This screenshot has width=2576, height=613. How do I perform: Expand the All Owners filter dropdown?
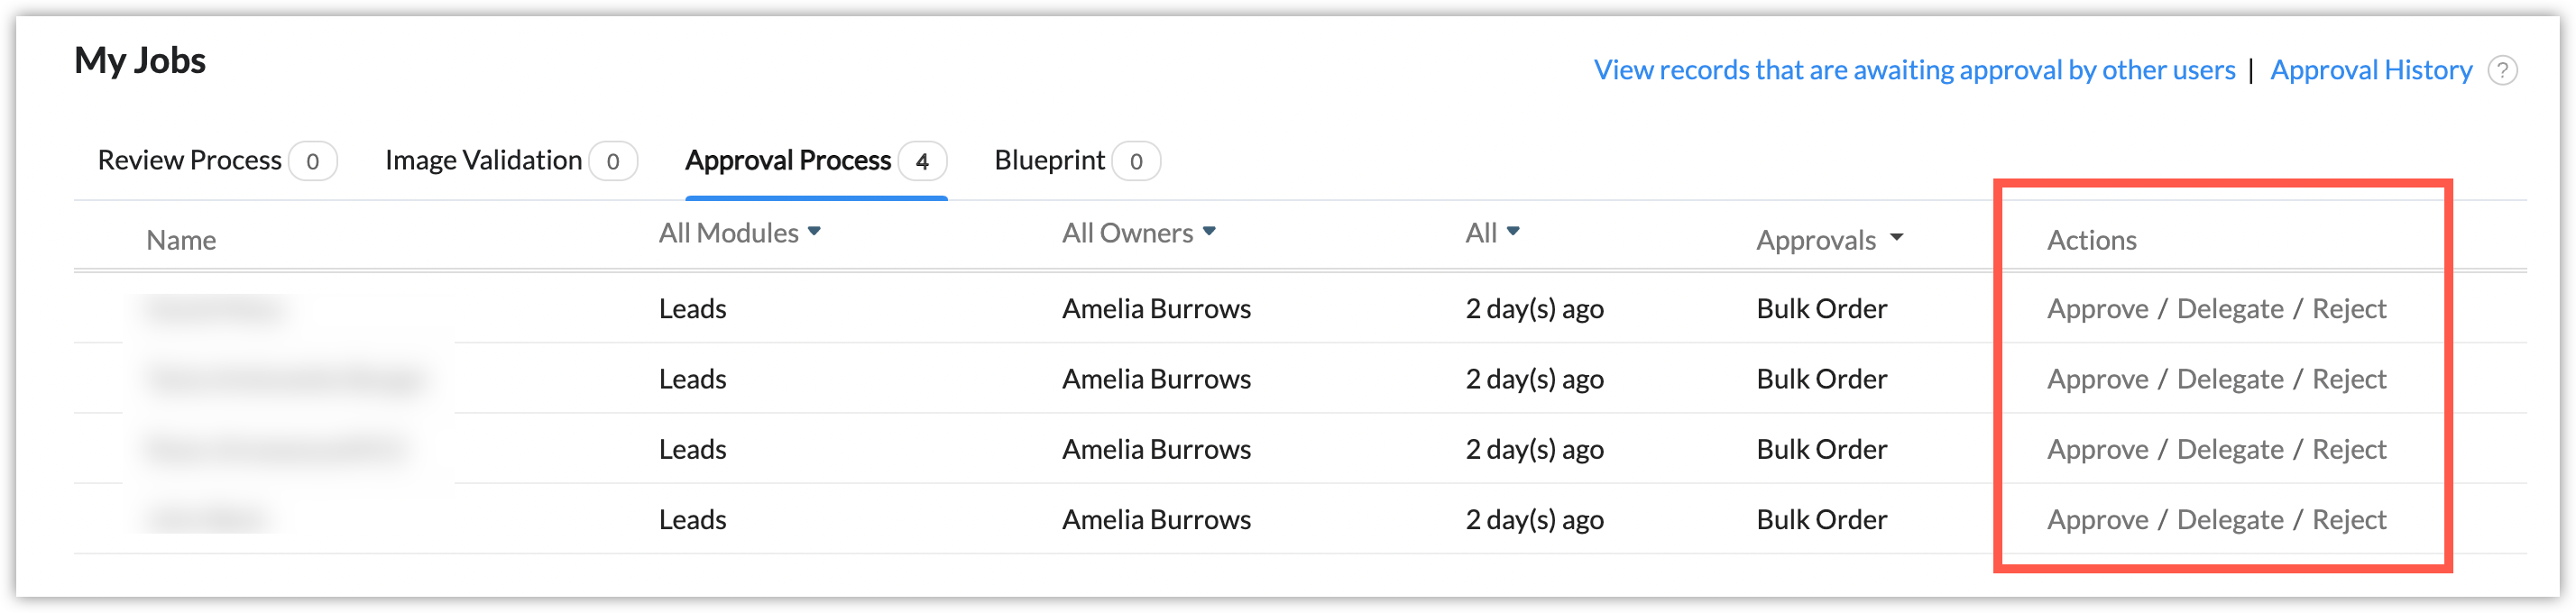coord(1138,233)
